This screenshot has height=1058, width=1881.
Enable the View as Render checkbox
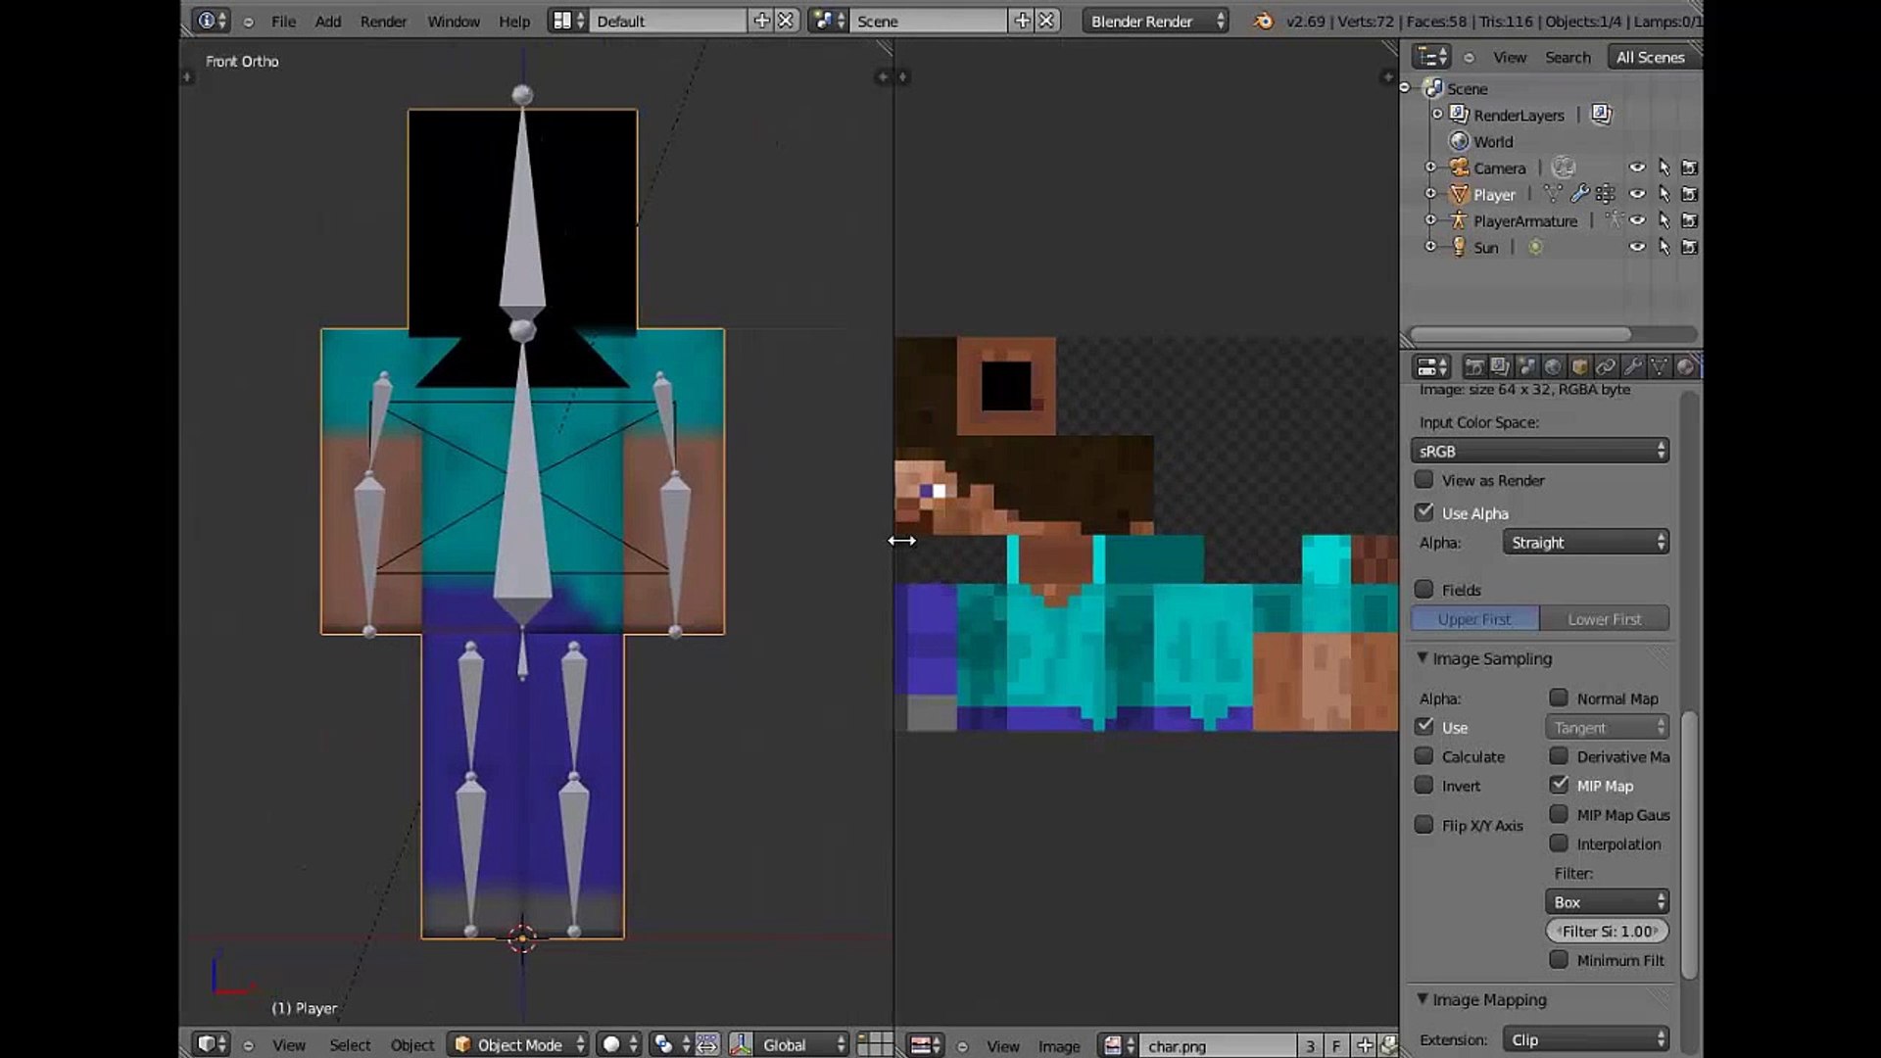pyautogui.click(x=1424, y=480)
